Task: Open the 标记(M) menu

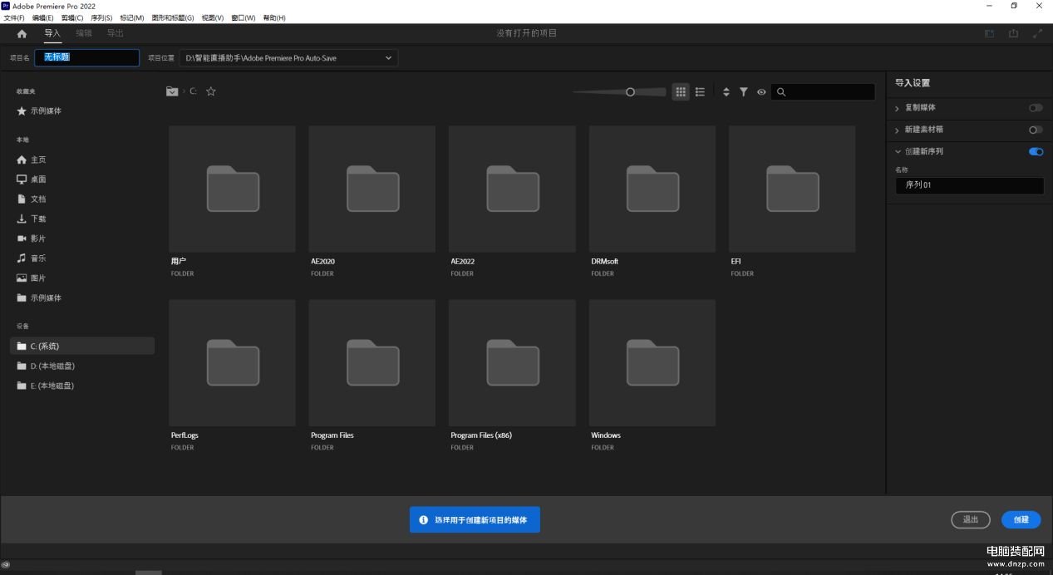Action: tap(131, 17)
